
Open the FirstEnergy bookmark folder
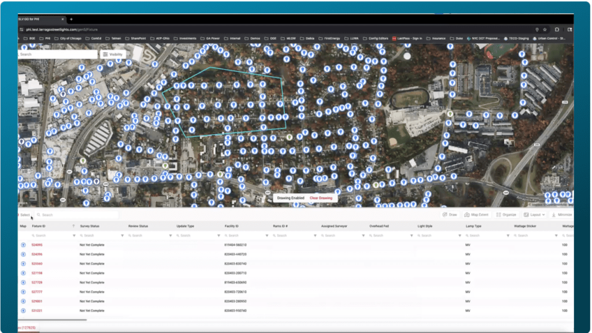click(x=332, y=38)
